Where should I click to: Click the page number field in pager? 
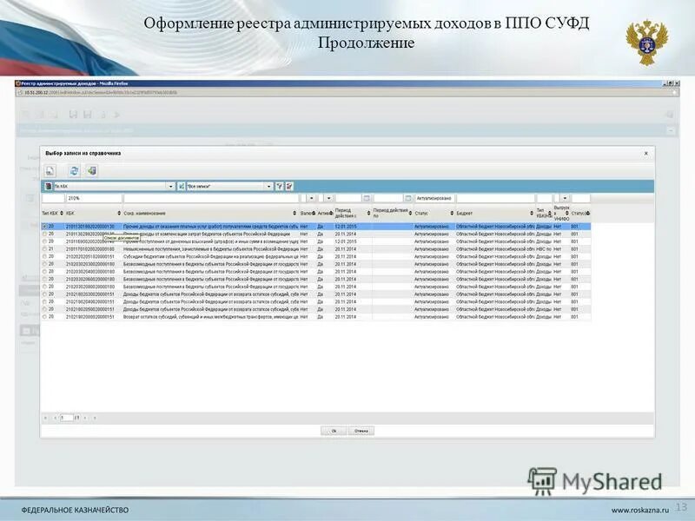(66, 418)
